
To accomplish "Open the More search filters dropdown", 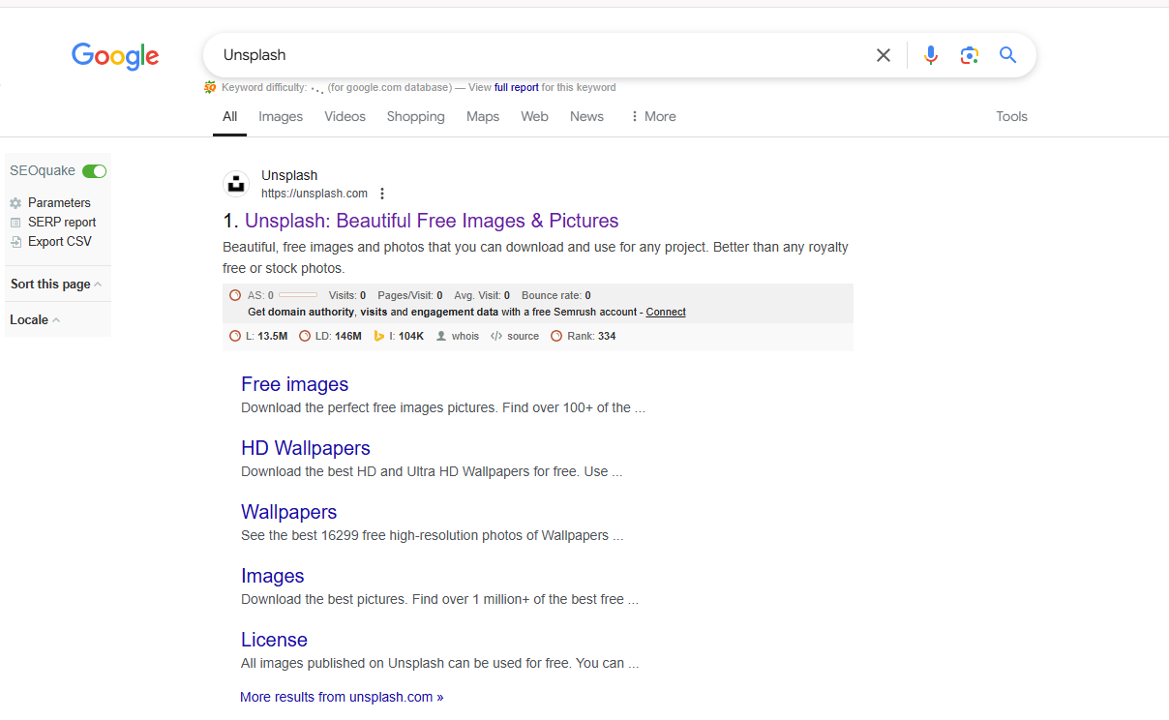I will [x=653, y=116].
